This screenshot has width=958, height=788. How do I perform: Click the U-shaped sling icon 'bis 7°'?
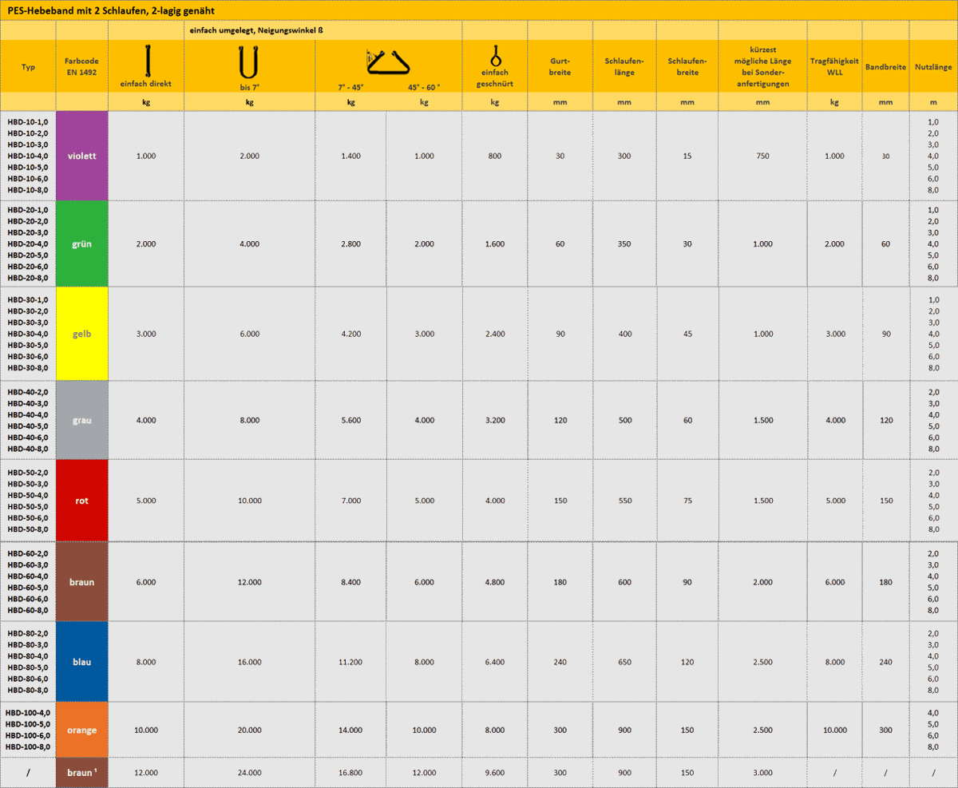250,61
